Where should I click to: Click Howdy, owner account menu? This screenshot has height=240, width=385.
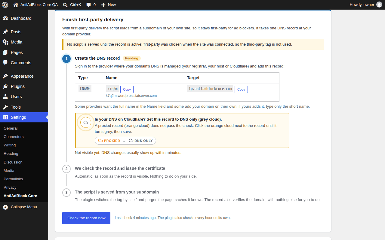[x=362, y=5]
